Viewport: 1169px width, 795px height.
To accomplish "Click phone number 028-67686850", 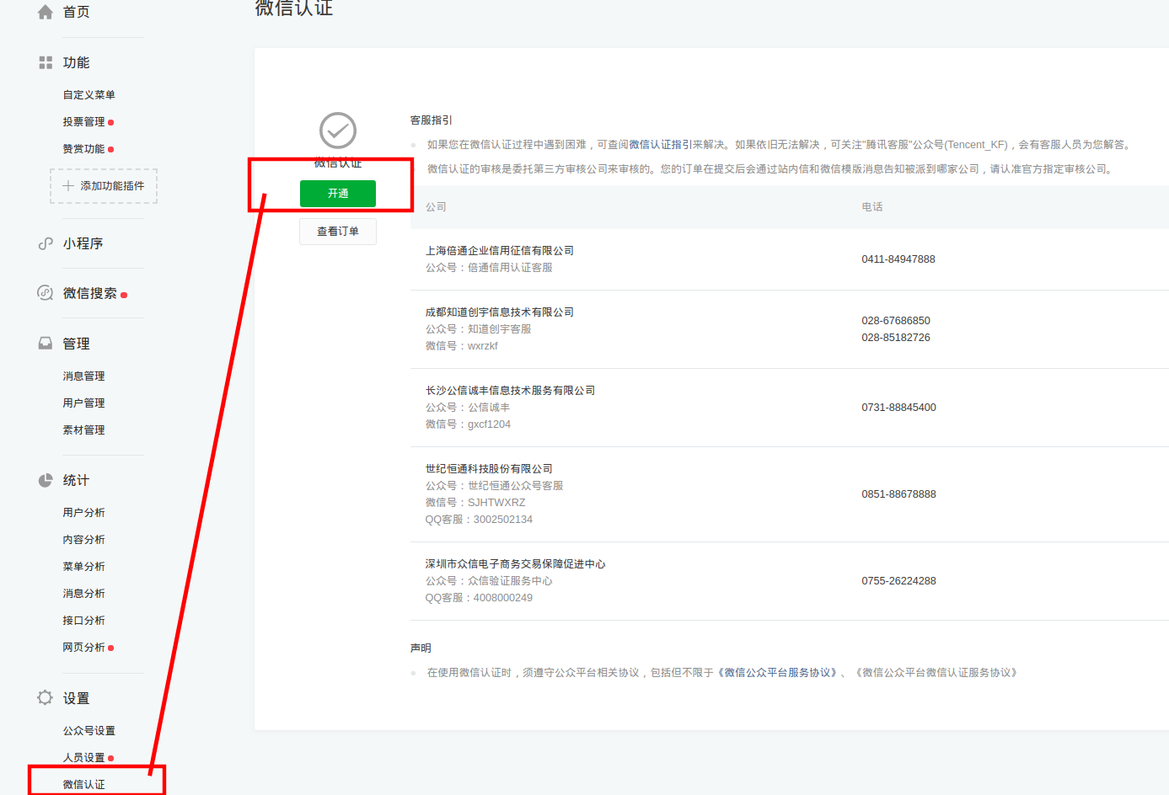I will click(x=896, y=321).
